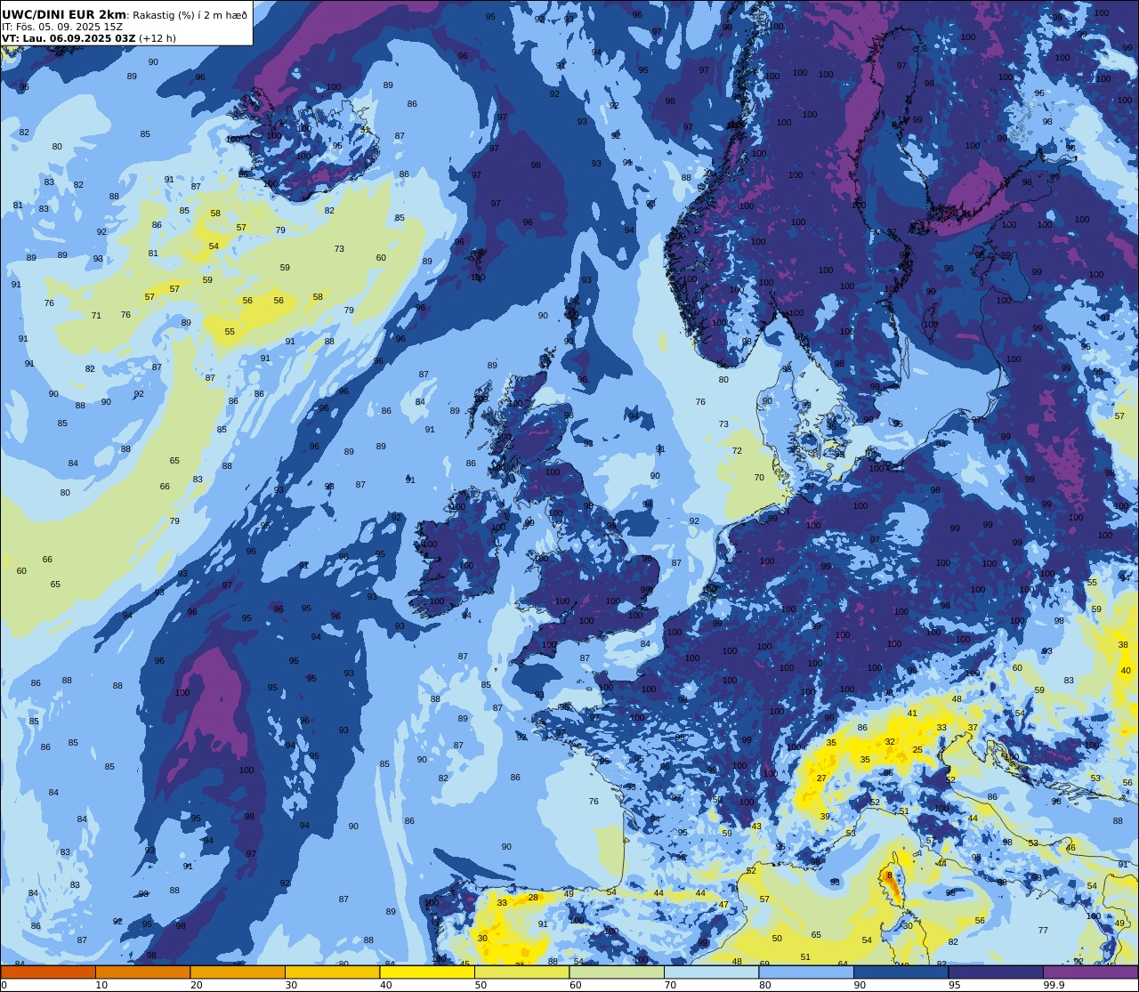Select the light blue 80–90 legend swatch
1139x992 pixels.
pyautogui.click(x=806, y=972)
